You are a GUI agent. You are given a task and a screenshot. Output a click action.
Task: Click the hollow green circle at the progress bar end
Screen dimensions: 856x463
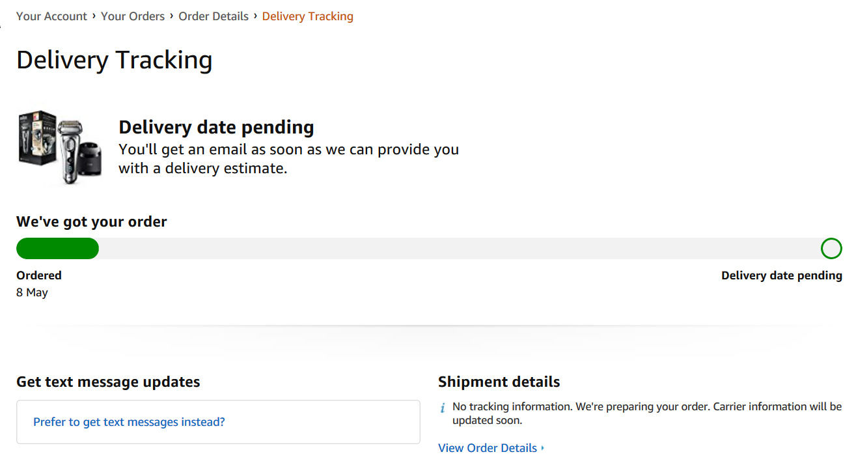coord(831,248)
